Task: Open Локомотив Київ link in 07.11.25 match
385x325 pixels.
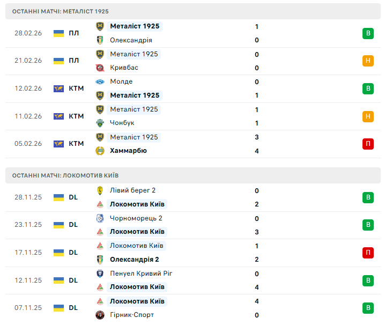Action: [137, 301]
